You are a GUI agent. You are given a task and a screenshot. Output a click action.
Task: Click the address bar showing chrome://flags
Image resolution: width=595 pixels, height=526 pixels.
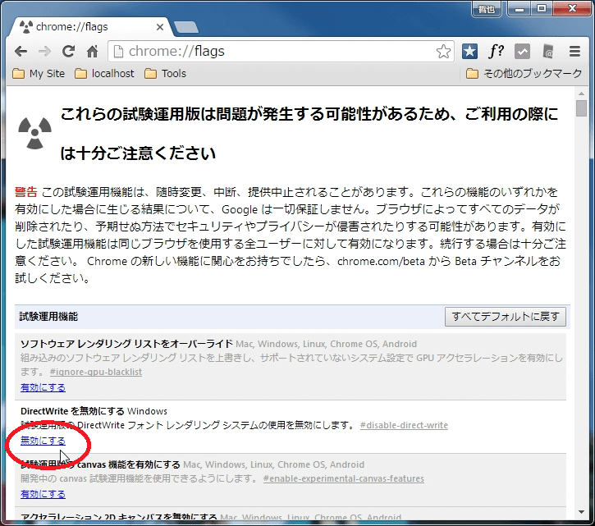(x=281, y=51)
